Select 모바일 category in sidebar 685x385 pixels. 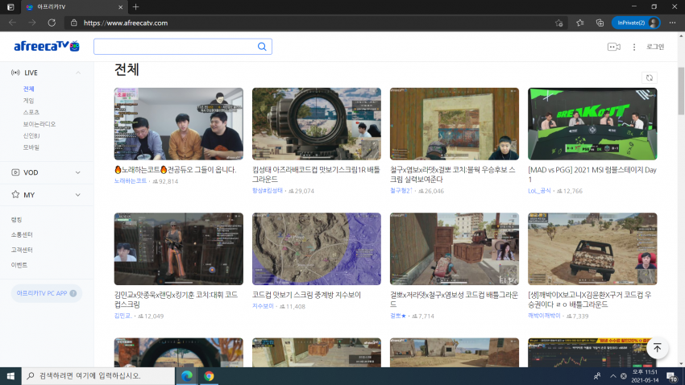[x=31, y=147]
